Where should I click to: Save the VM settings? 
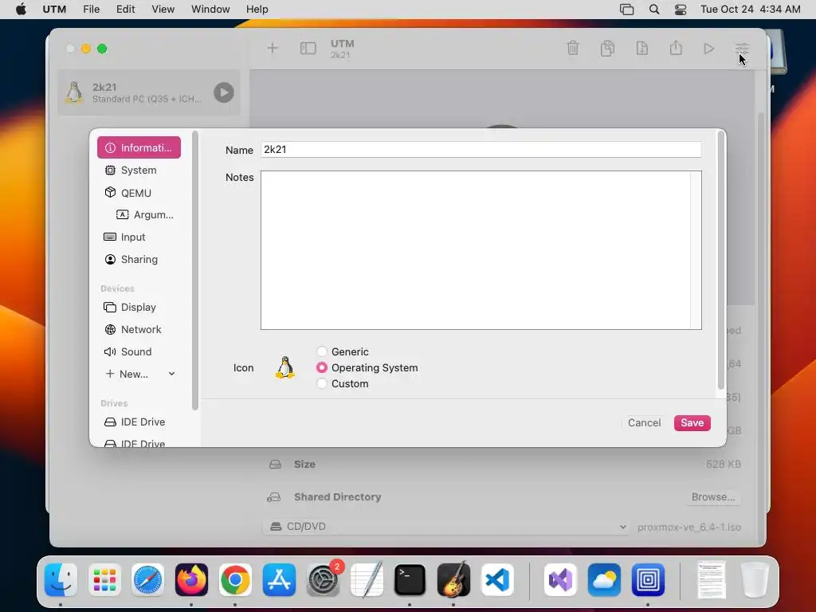[692, 422]
